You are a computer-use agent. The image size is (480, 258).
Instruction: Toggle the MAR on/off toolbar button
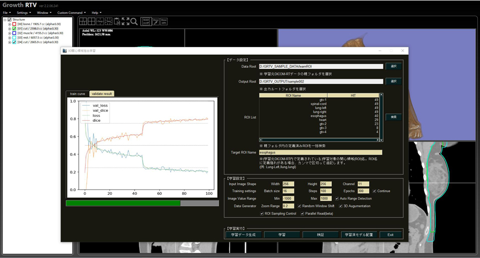(x=146, y=21)
